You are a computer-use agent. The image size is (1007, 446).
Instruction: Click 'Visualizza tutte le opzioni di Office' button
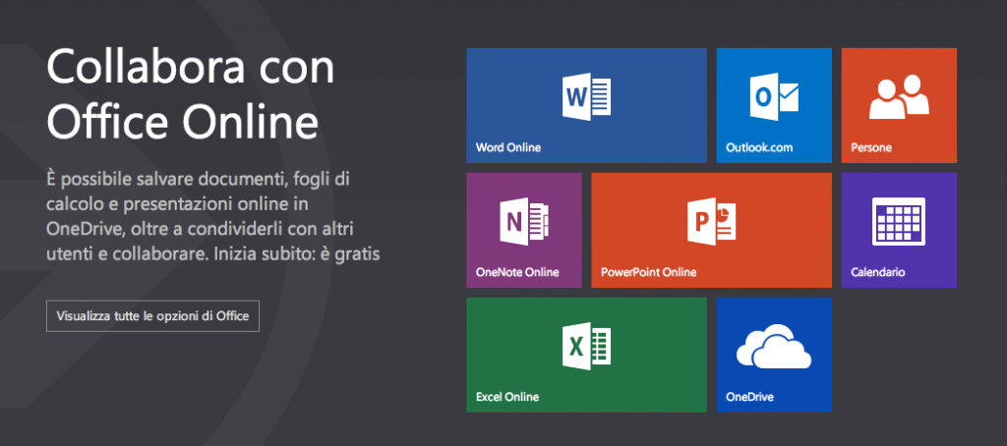(x=152, y=315)
